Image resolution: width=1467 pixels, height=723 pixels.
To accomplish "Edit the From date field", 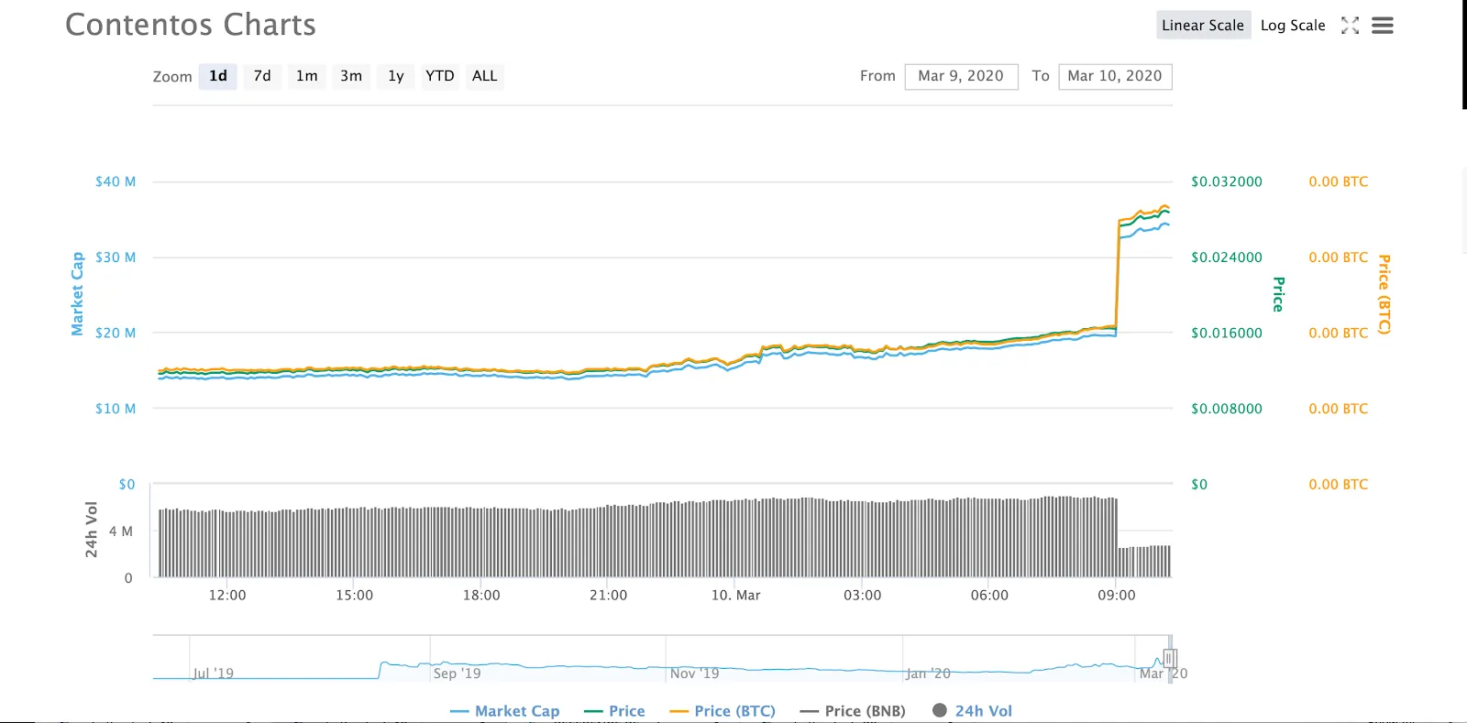I will pyautogui.click(x=961, y=76).
